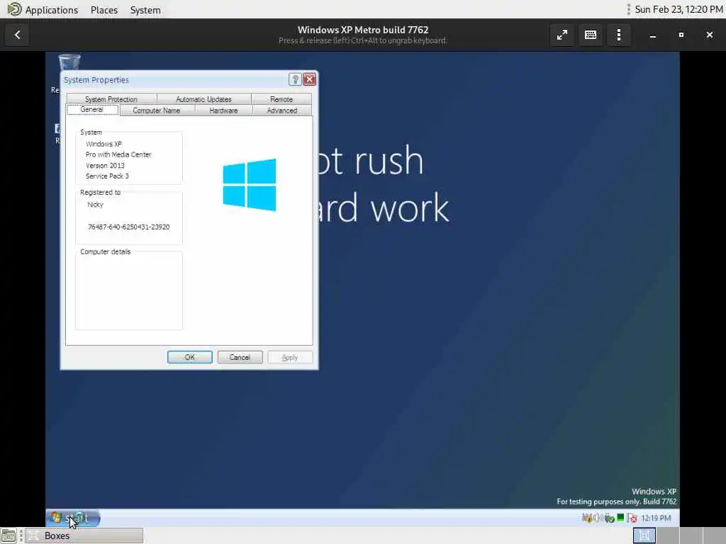This screenshot has height=544, width=726.
Task: Click the red security shield tray icon
Action: pyautogui.click(x=632, y=518)
